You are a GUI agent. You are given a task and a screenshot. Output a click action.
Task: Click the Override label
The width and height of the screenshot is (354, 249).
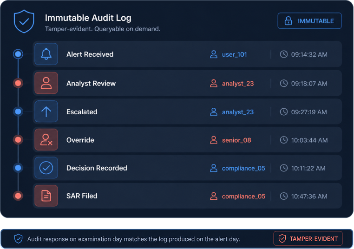click(80, 140)
